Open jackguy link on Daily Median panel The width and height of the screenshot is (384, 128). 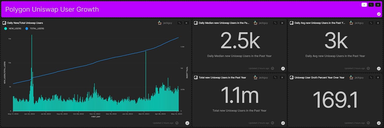coord(263,23)
